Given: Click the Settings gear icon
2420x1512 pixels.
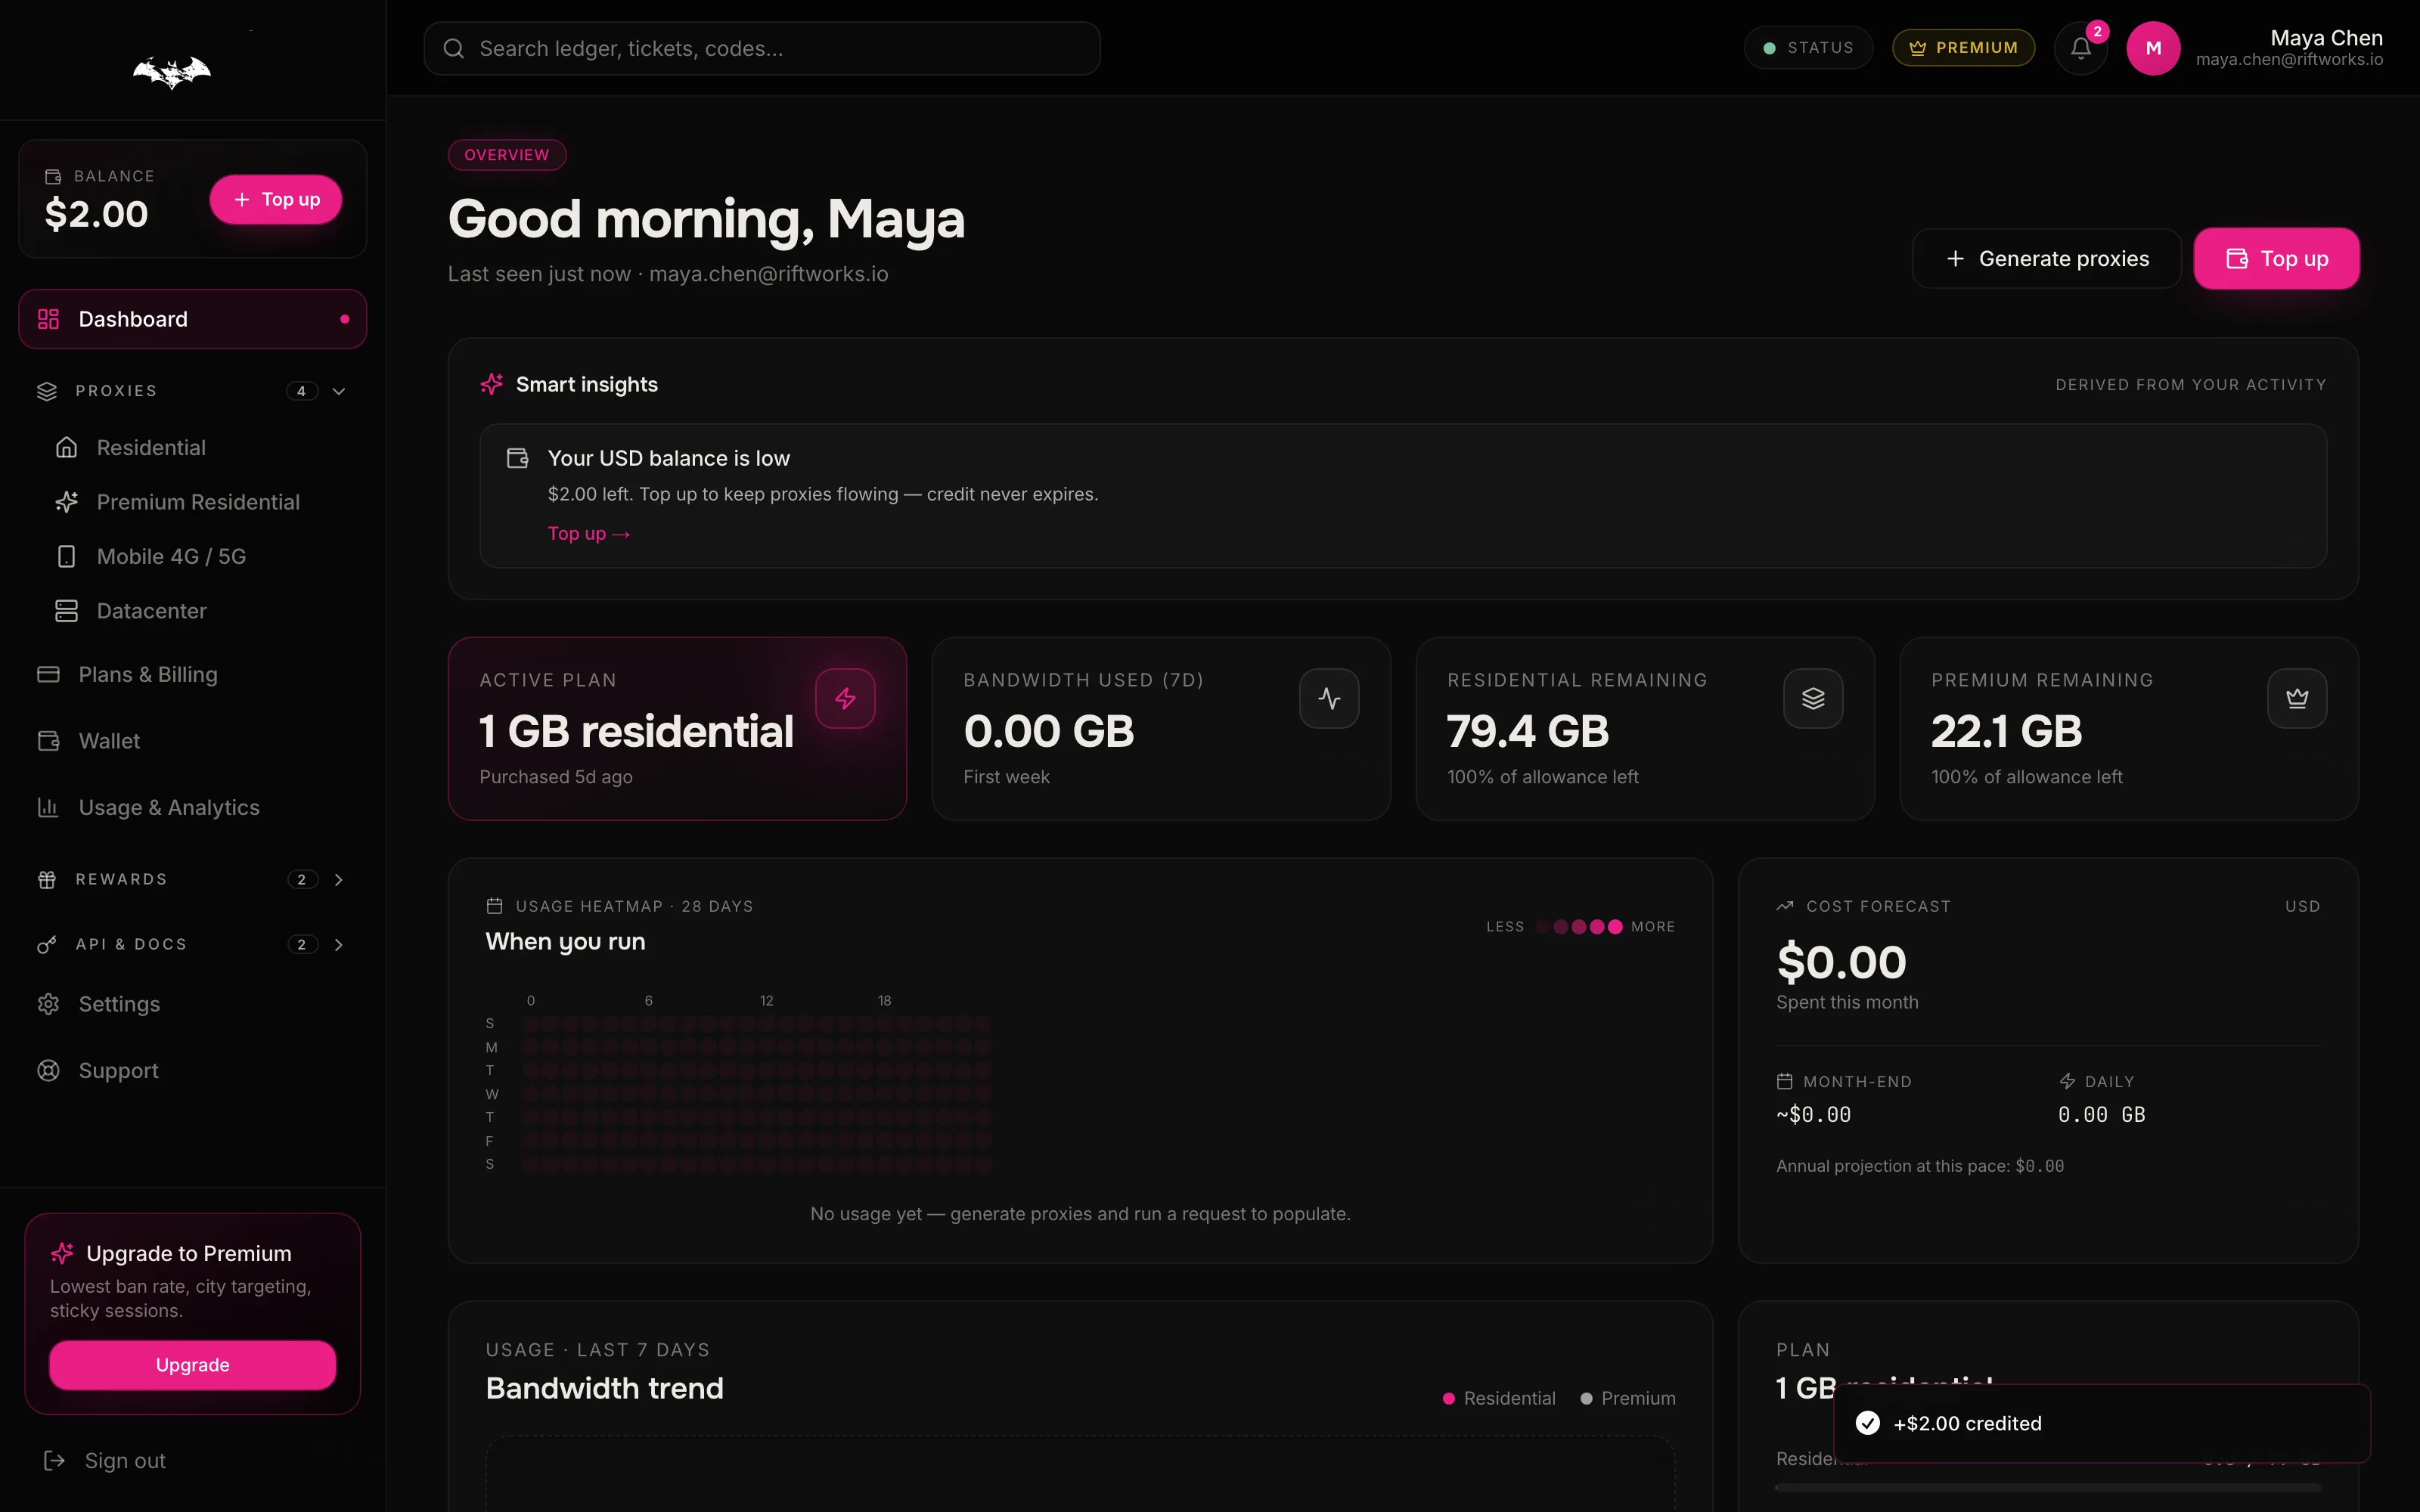Looking at the screenshot, I should point(48,1004).
